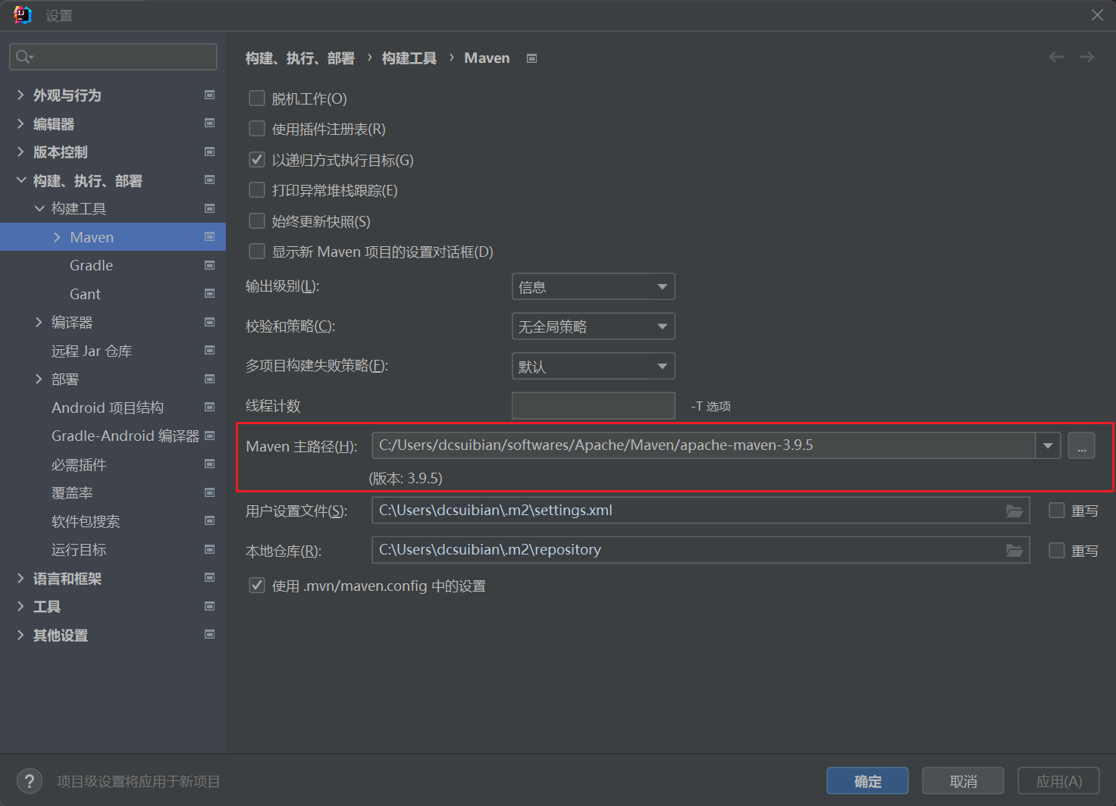Open Gradle-Android 编译器 settings page
The width and height of the screenshot is (1116, 806).
point(125,436)
